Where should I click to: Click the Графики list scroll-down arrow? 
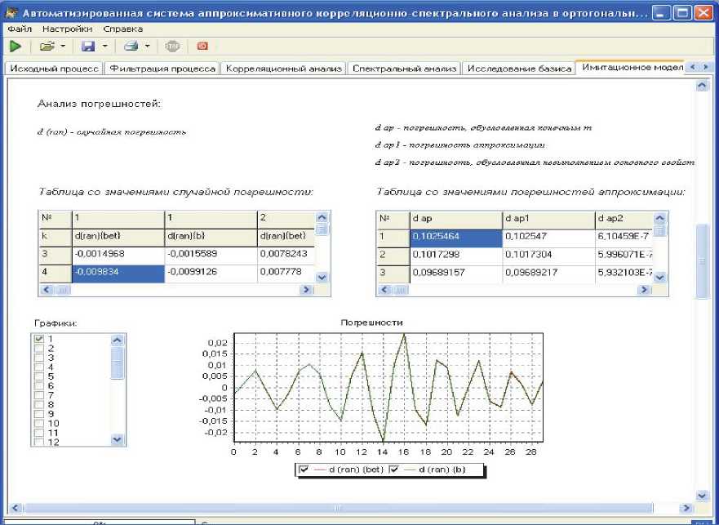point(118,438)
